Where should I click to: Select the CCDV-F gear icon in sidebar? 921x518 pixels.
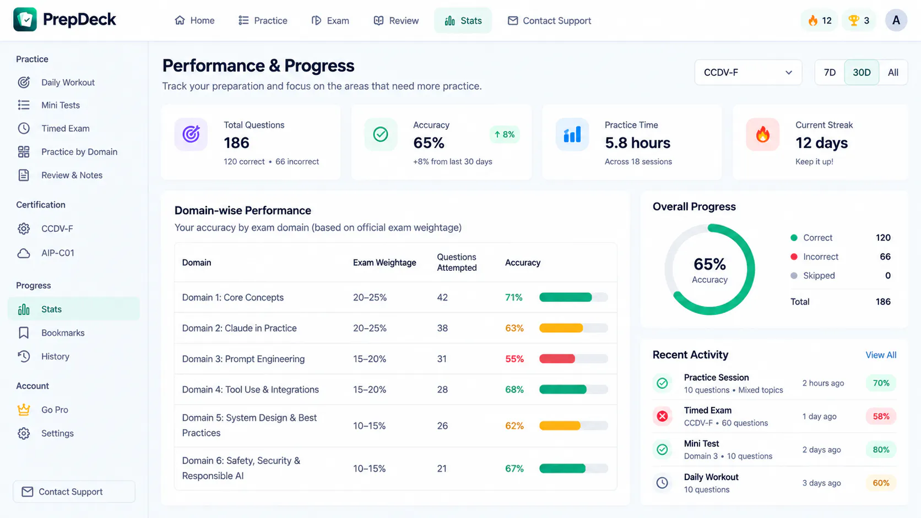[24, 228]
